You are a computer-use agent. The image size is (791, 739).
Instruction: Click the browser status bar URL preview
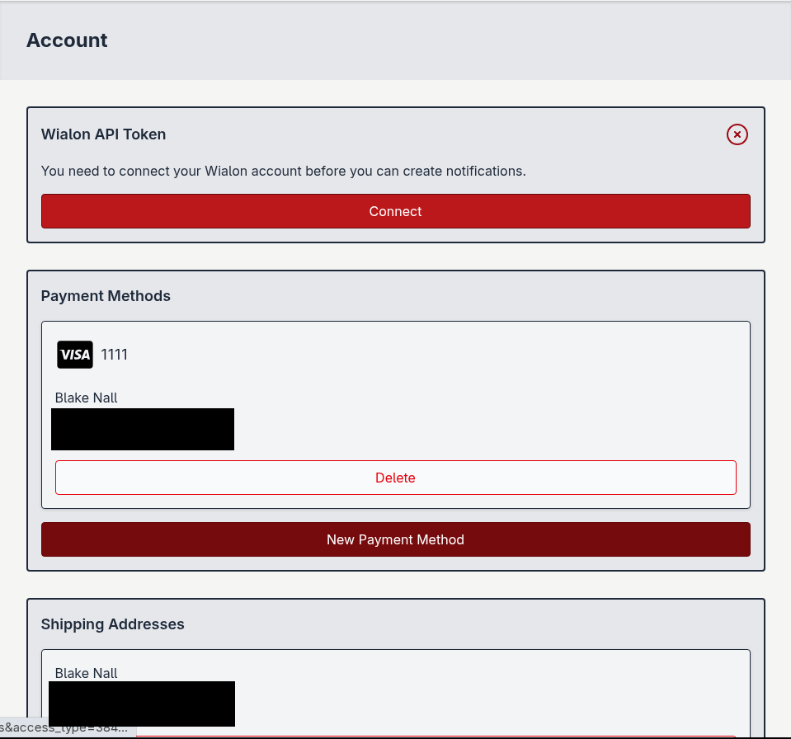pyautogui.click(x=66, y=728)
